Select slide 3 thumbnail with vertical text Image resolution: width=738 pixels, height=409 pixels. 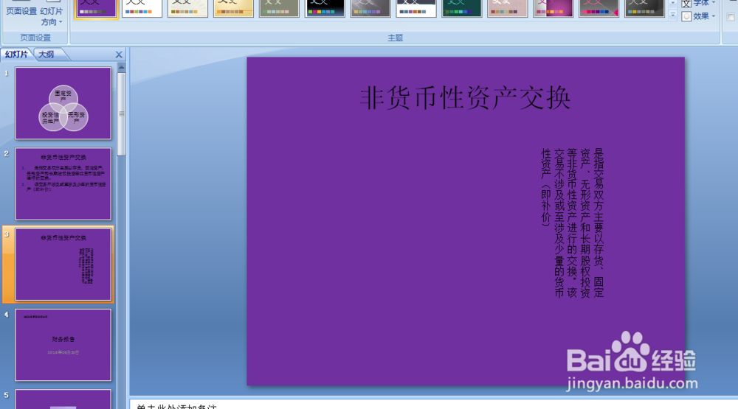pos(63,265)
